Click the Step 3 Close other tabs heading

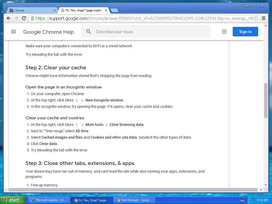tap(80, 163)
